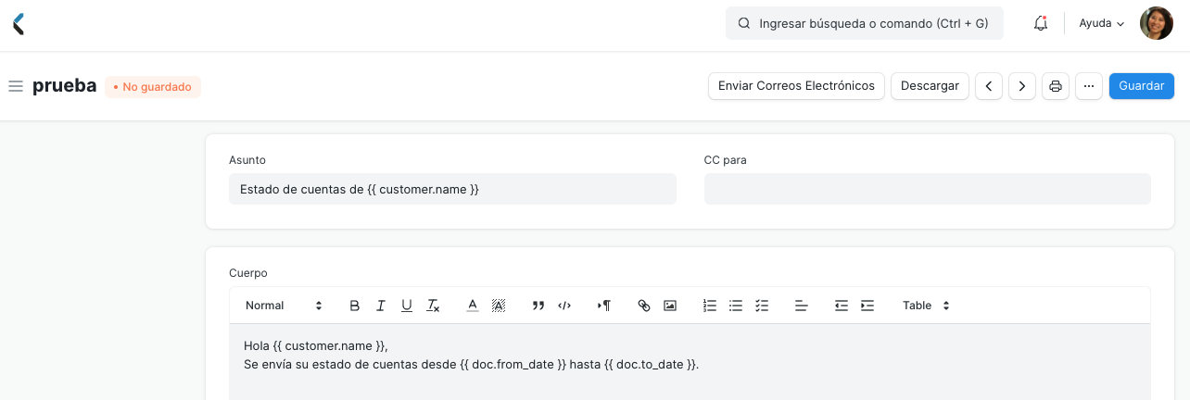Toggle right-to-left text direction
The image size is (1190, 400).
[604, 306]
